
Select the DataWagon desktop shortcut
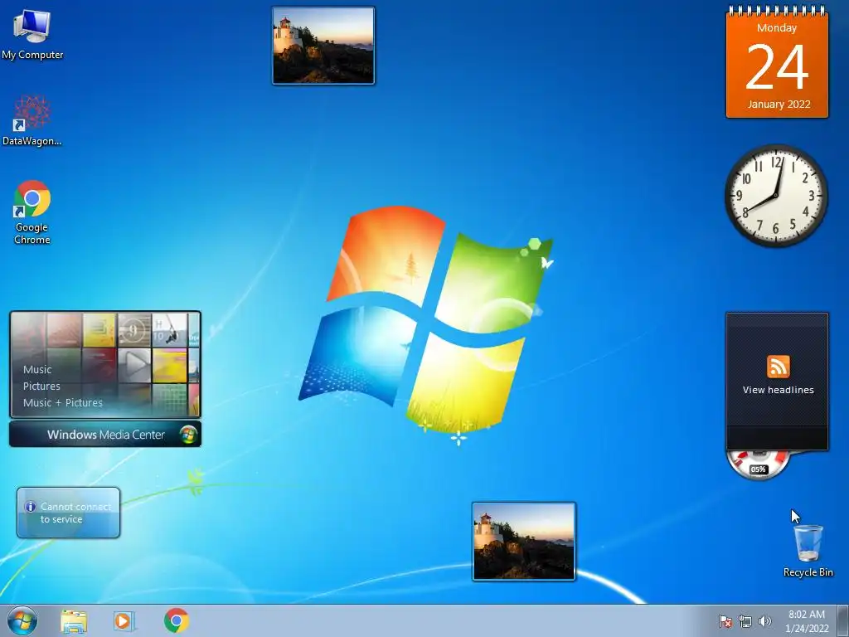pyautogui.click(x=32, y=120)
